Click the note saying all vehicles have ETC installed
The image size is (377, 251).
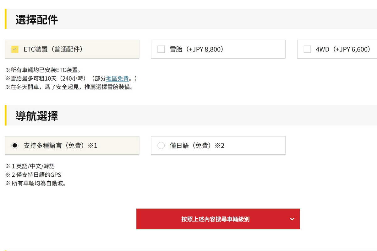(x=43, y=70)
